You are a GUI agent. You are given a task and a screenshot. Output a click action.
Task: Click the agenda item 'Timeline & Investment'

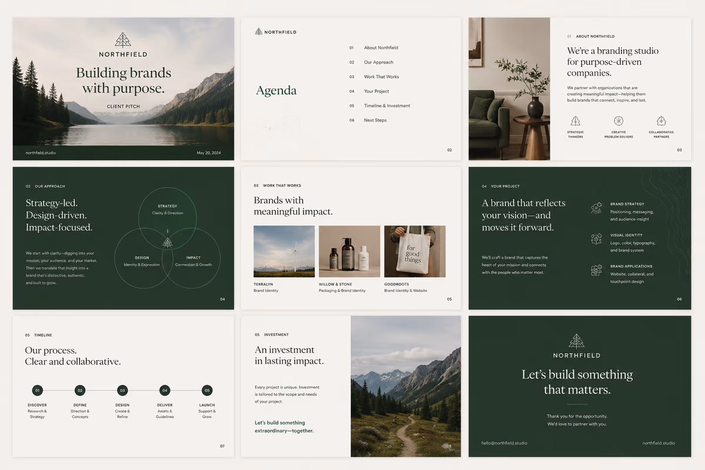click(x=387, y=106)
